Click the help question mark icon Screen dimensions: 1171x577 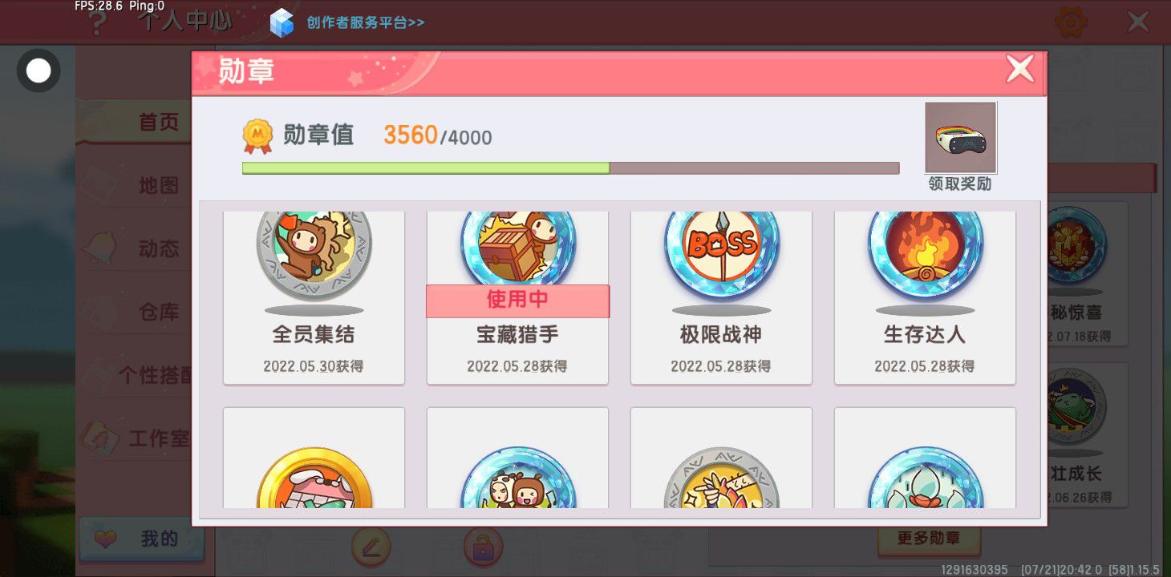(x=96, y=22)
